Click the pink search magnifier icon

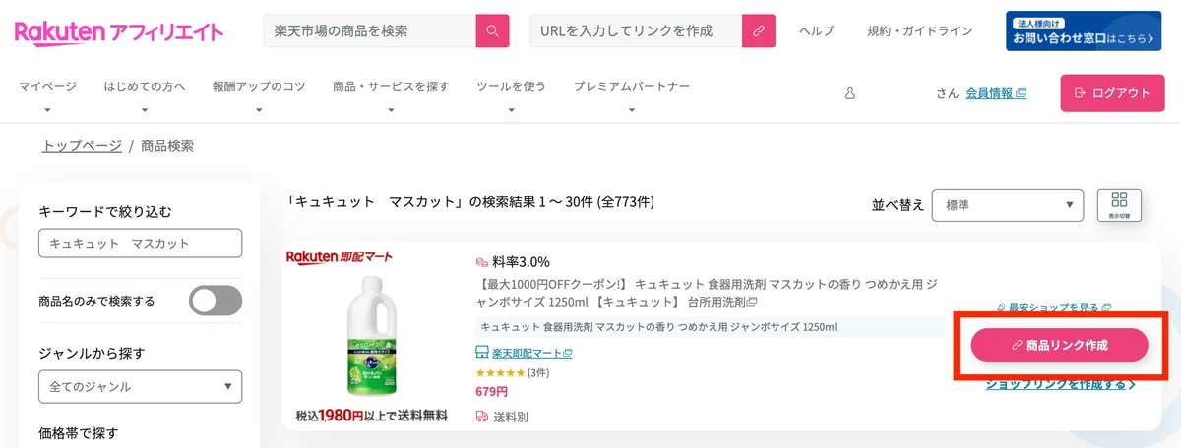(492, 30)
